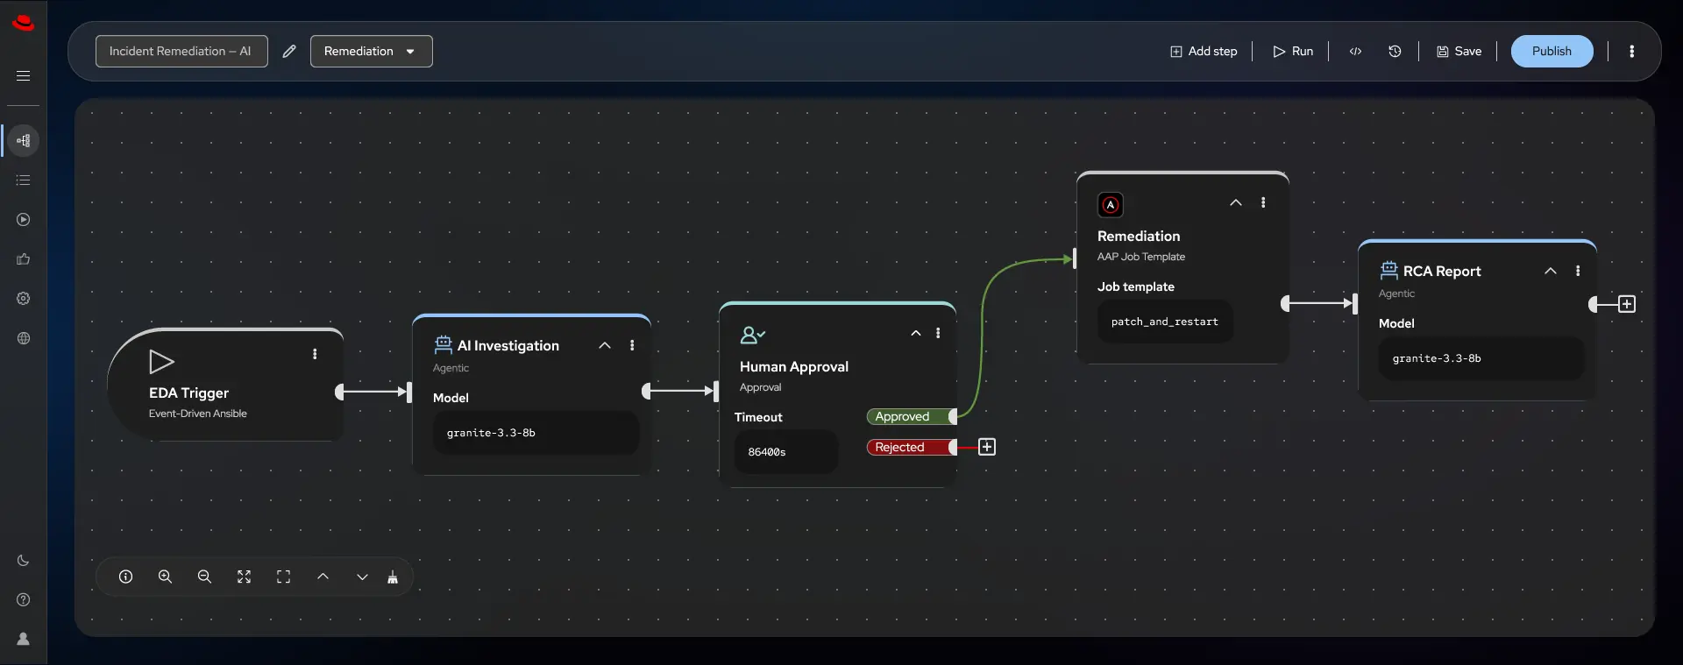
Task: Click the 86400s timeout field
Action: [786, 452]
